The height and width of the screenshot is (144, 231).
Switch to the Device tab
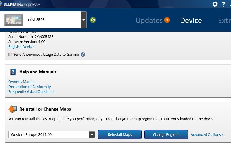(x=191, y=20)
